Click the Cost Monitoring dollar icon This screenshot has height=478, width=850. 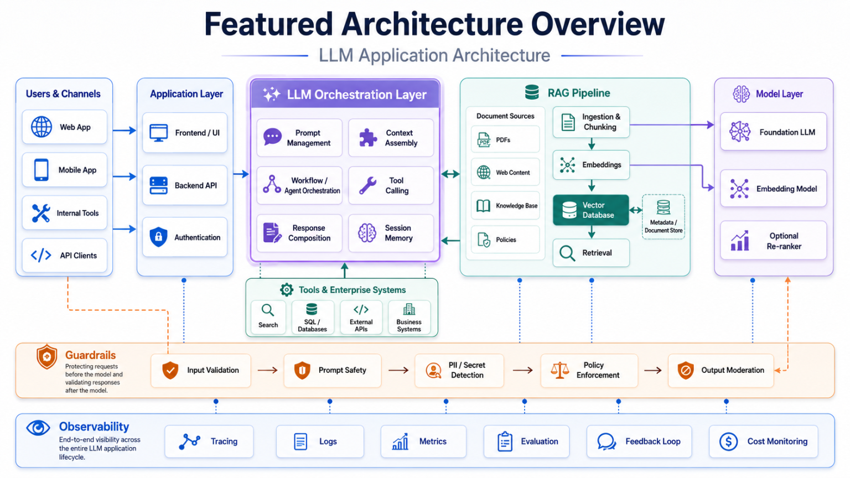(728, 441)
